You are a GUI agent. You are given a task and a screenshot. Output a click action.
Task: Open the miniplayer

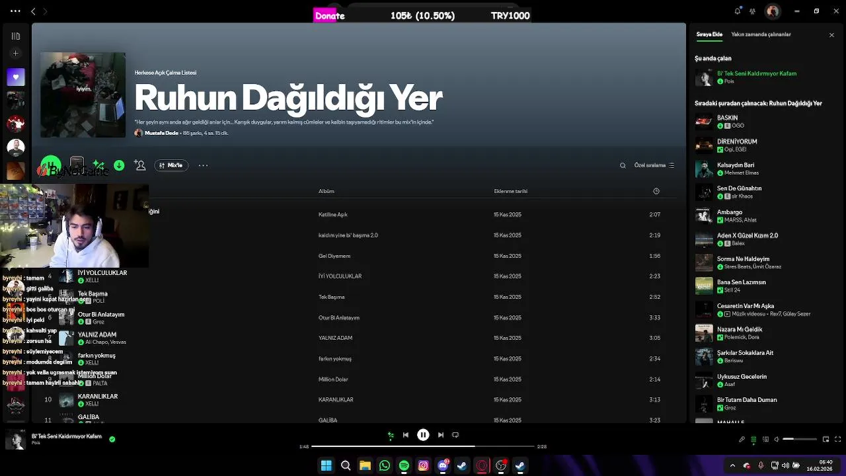pyautogui.click(x=826, y=440)
